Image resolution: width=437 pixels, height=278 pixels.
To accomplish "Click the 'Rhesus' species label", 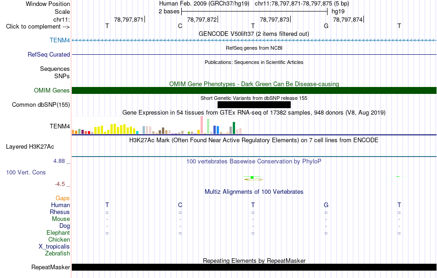I will [x=60, y=212].
